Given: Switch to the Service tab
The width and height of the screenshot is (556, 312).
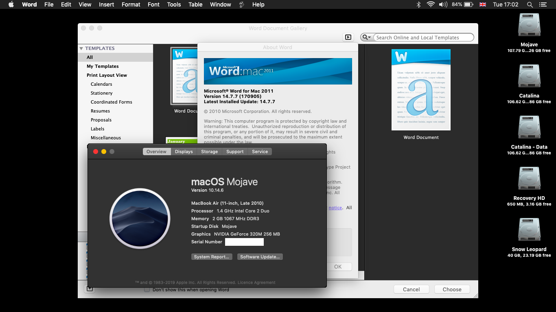Looking at the screenshot, I should point(260,152).
